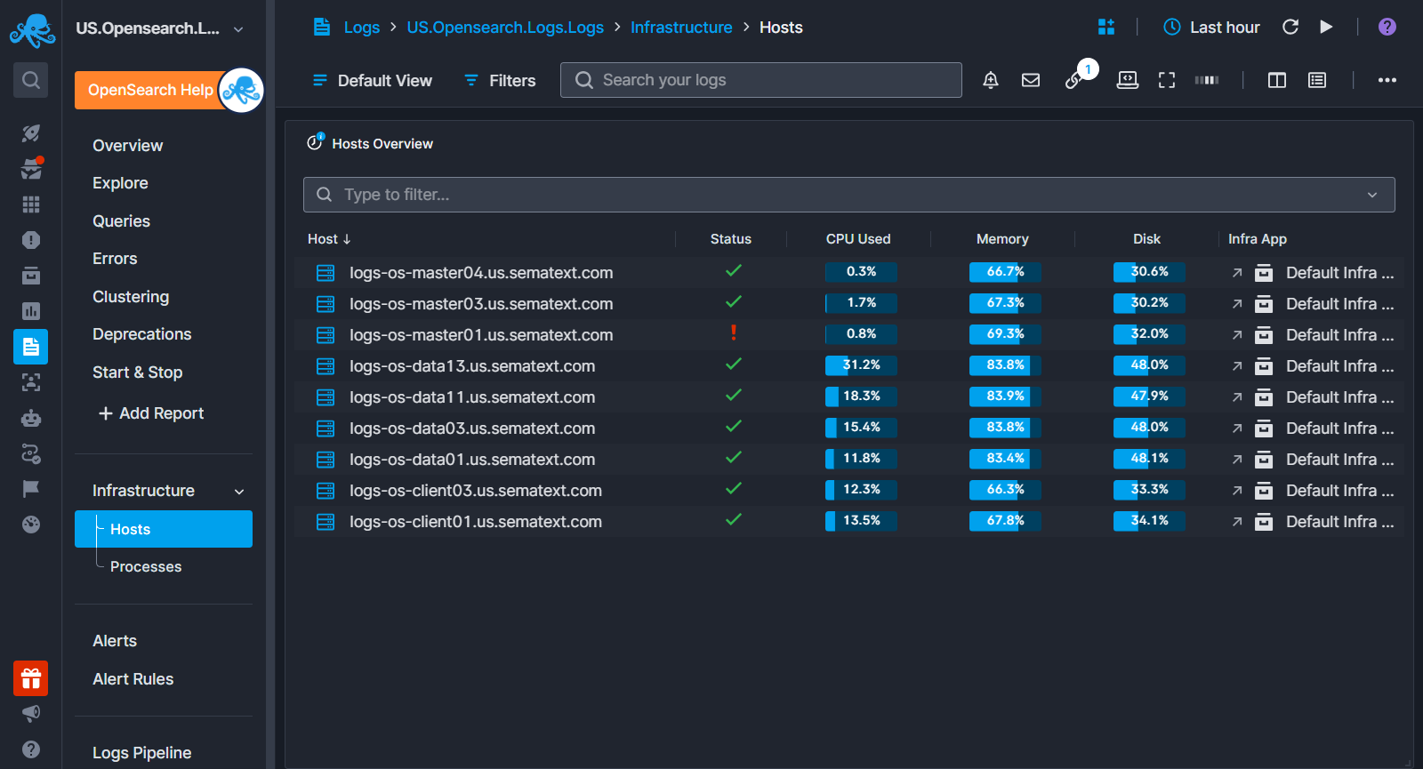The width and height of the screenshot is (1423, 769).
Task: Open the search icon in the left rail
Action: point(30,80)
